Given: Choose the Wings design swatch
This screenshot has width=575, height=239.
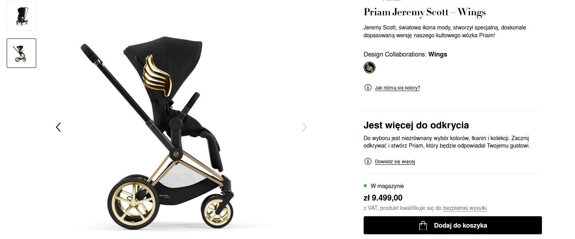Looking at the screenshot, I should coord(370,68).
